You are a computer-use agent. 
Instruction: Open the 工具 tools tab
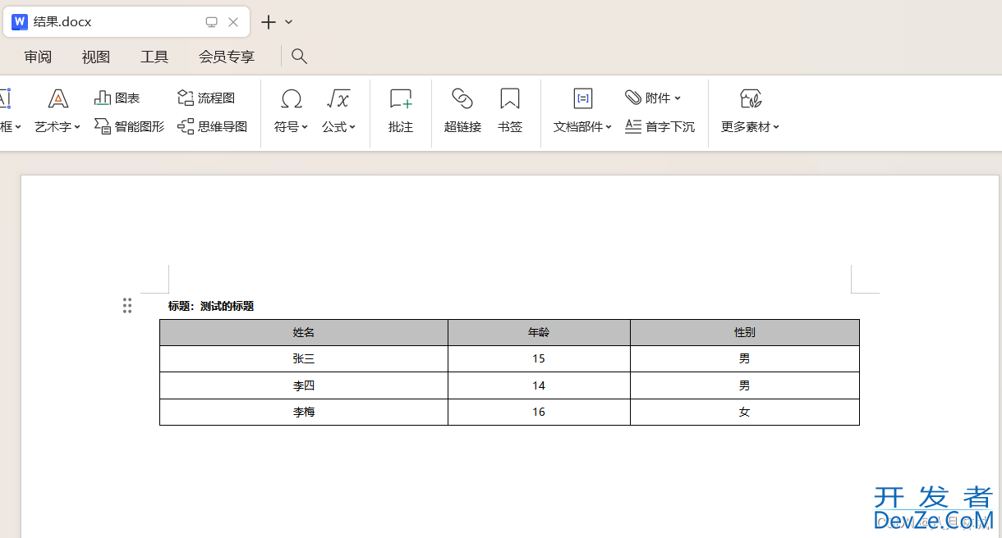tap(154, 57)
